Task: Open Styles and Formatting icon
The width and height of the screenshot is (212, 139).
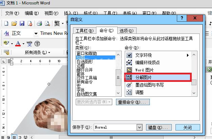Action: coord(6,33)
